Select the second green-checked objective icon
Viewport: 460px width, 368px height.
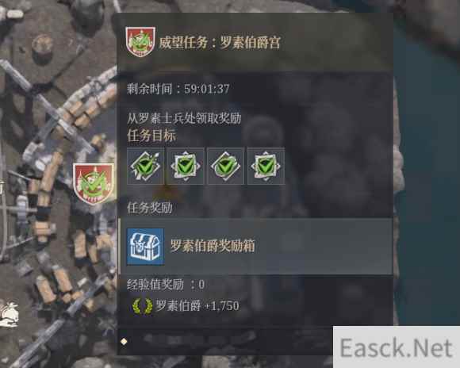point(186,167)
